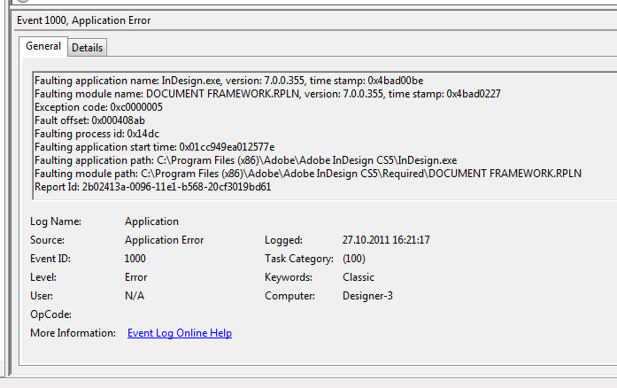Click the More Information label
Screen dimensions: 617x388
coord(73,333)
